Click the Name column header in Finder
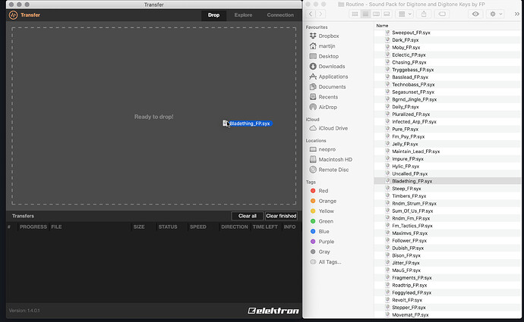Viewport: 524px width, 322px height. pyautogui.click(x=382, y=26)
